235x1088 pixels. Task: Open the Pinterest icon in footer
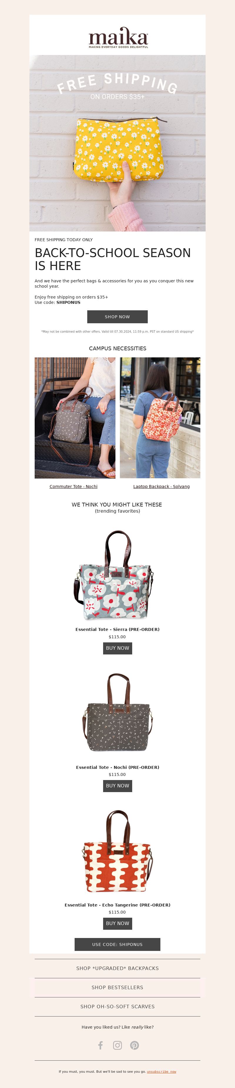click(135, 1045)
